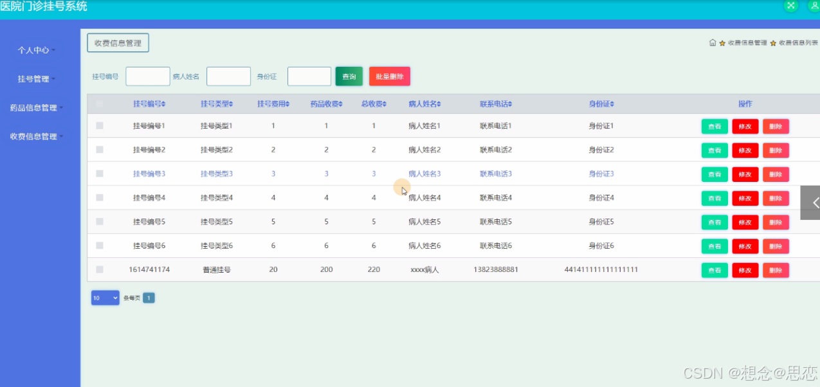
Task: Click the 441411111111111111 ID cell
Action: pyautogui.click(x=601, y=270)
